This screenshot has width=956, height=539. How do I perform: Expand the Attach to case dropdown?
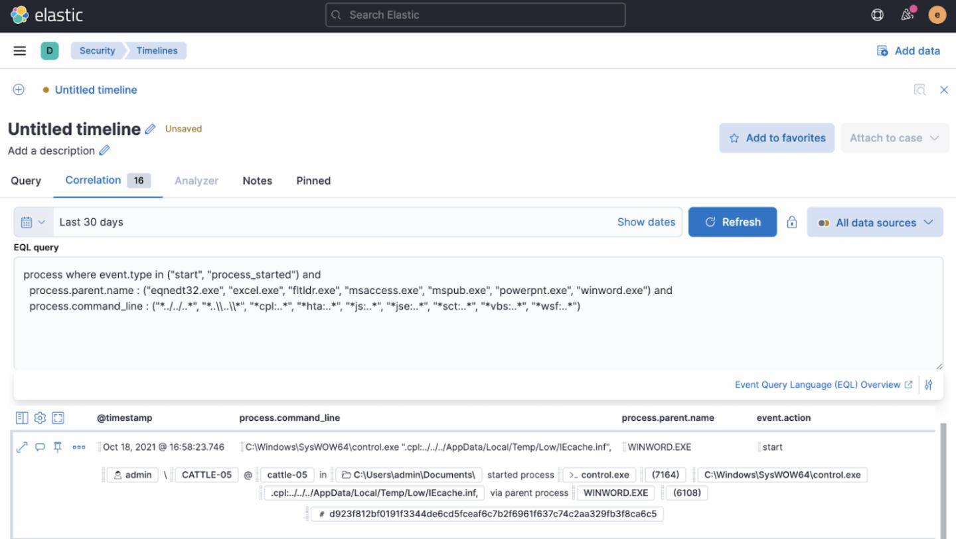point(895,137)
